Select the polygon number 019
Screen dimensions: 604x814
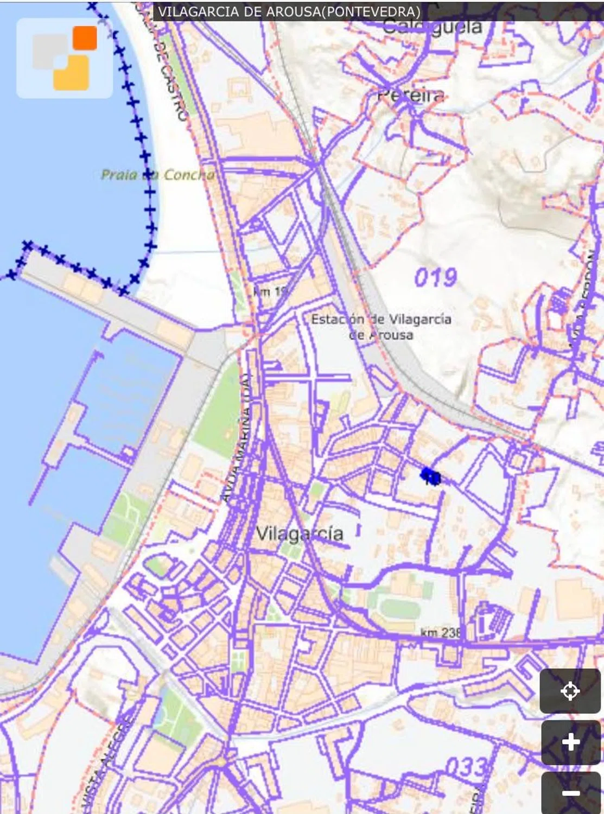point(436,278)
